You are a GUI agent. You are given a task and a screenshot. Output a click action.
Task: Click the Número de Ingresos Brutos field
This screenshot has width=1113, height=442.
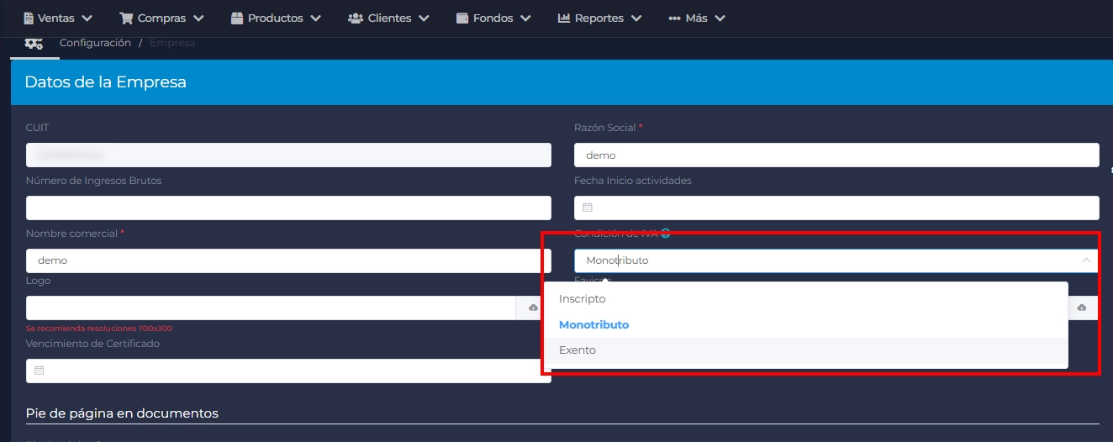point(288,208)
